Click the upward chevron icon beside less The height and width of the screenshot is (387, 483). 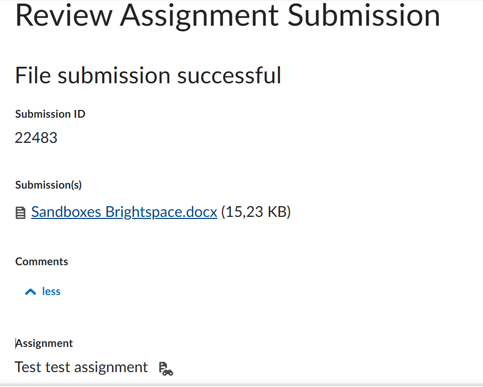click(x=30, y=291)
